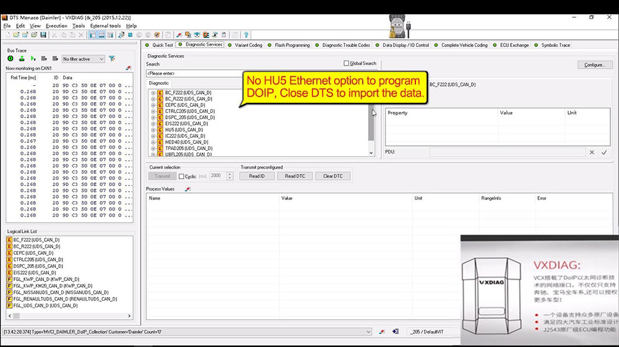Click the orange E icon of HU5 (UDS_CAN_D)
The image size is (619, 347).
tap(160, 130)
